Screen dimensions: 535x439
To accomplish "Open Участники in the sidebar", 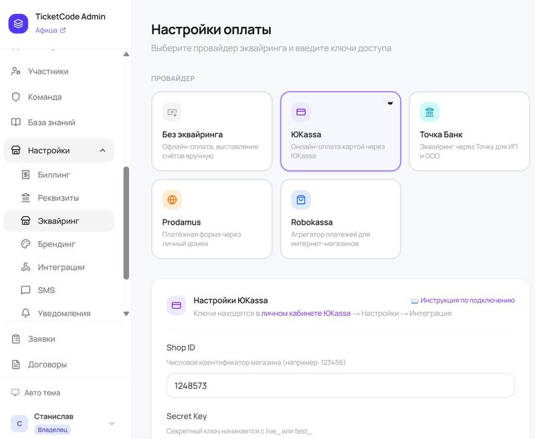I will click(x=59, y=72).
